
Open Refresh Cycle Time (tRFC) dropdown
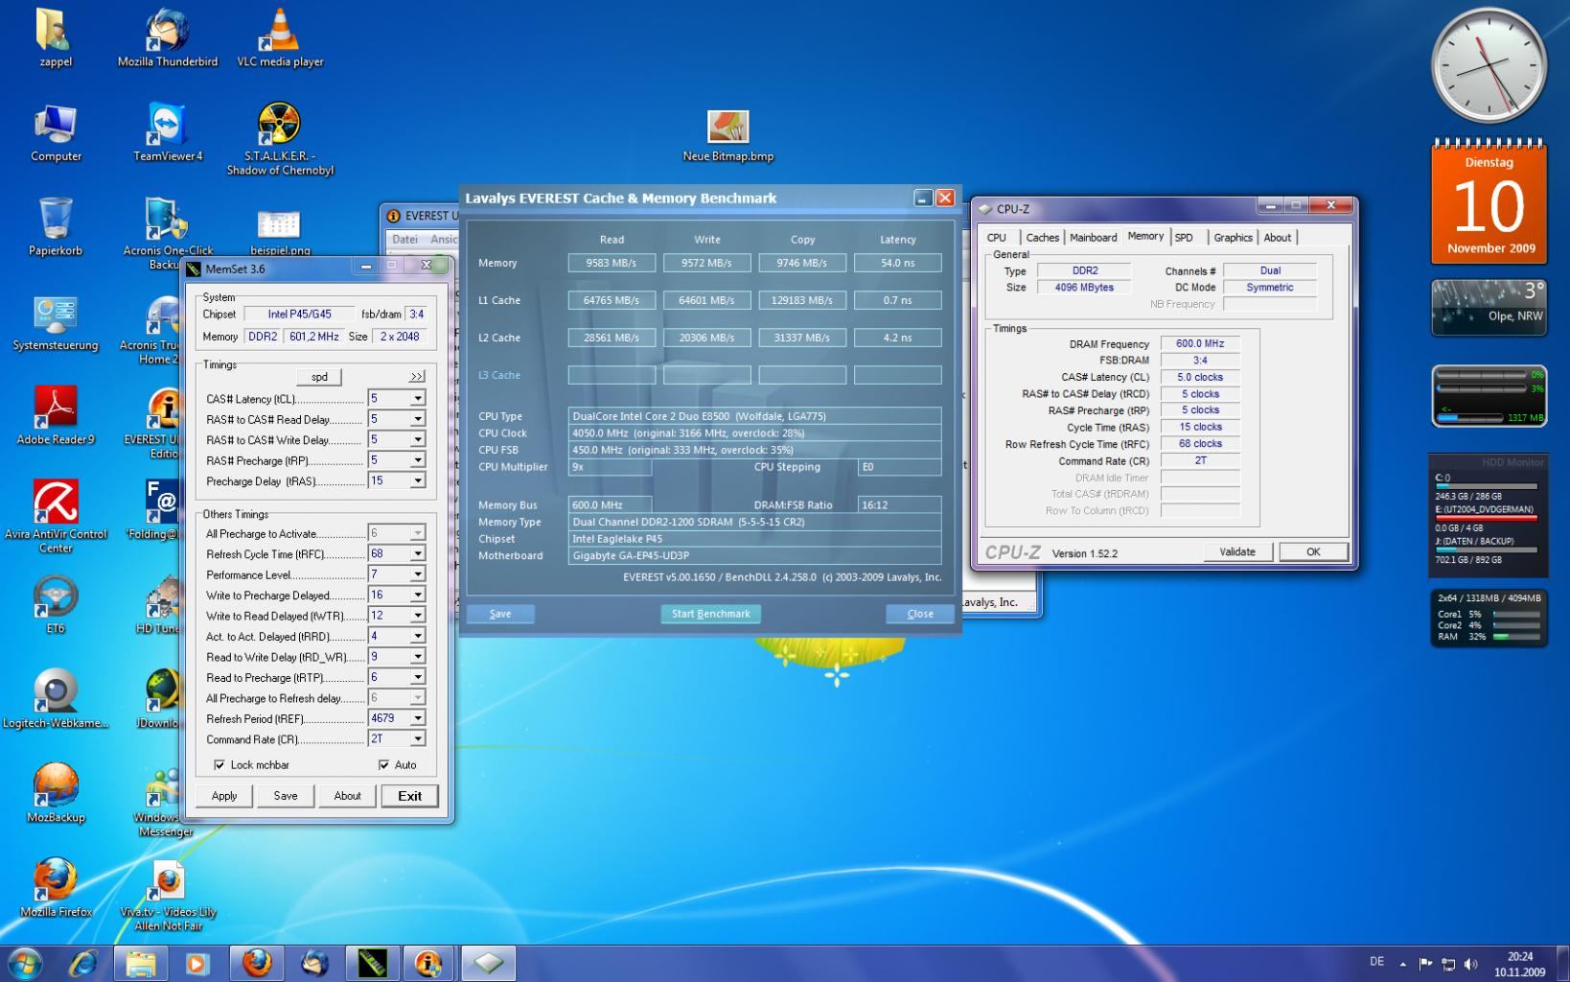pyautogui.click(x=417, y=553)
